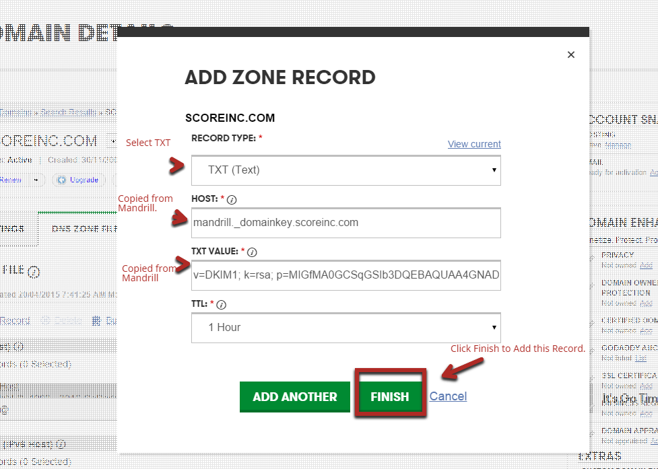Focus the Host field with mandrill._domainkey.scoreinc.com
658x469 pixels.
click(346, 223)
